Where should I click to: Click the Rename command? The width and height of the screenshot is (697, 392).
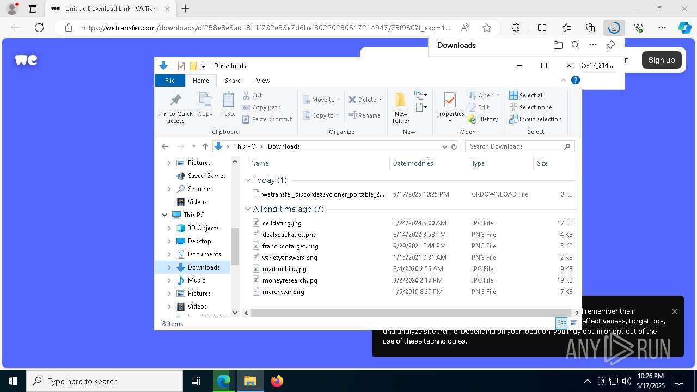(364, 115)
